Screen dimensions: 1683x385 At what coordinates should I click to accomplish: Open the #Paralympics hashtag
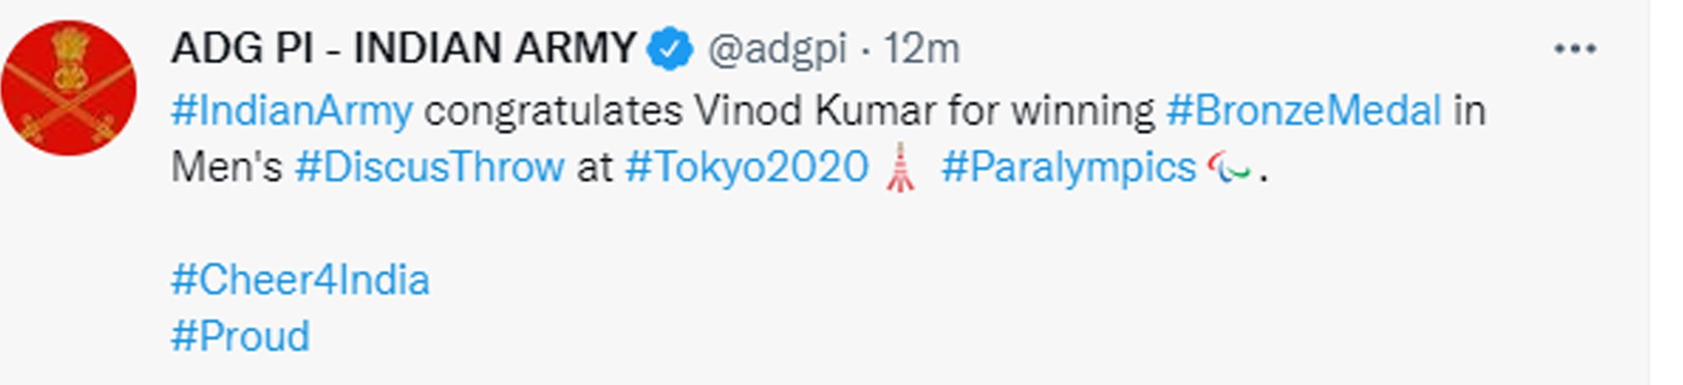1068,167
